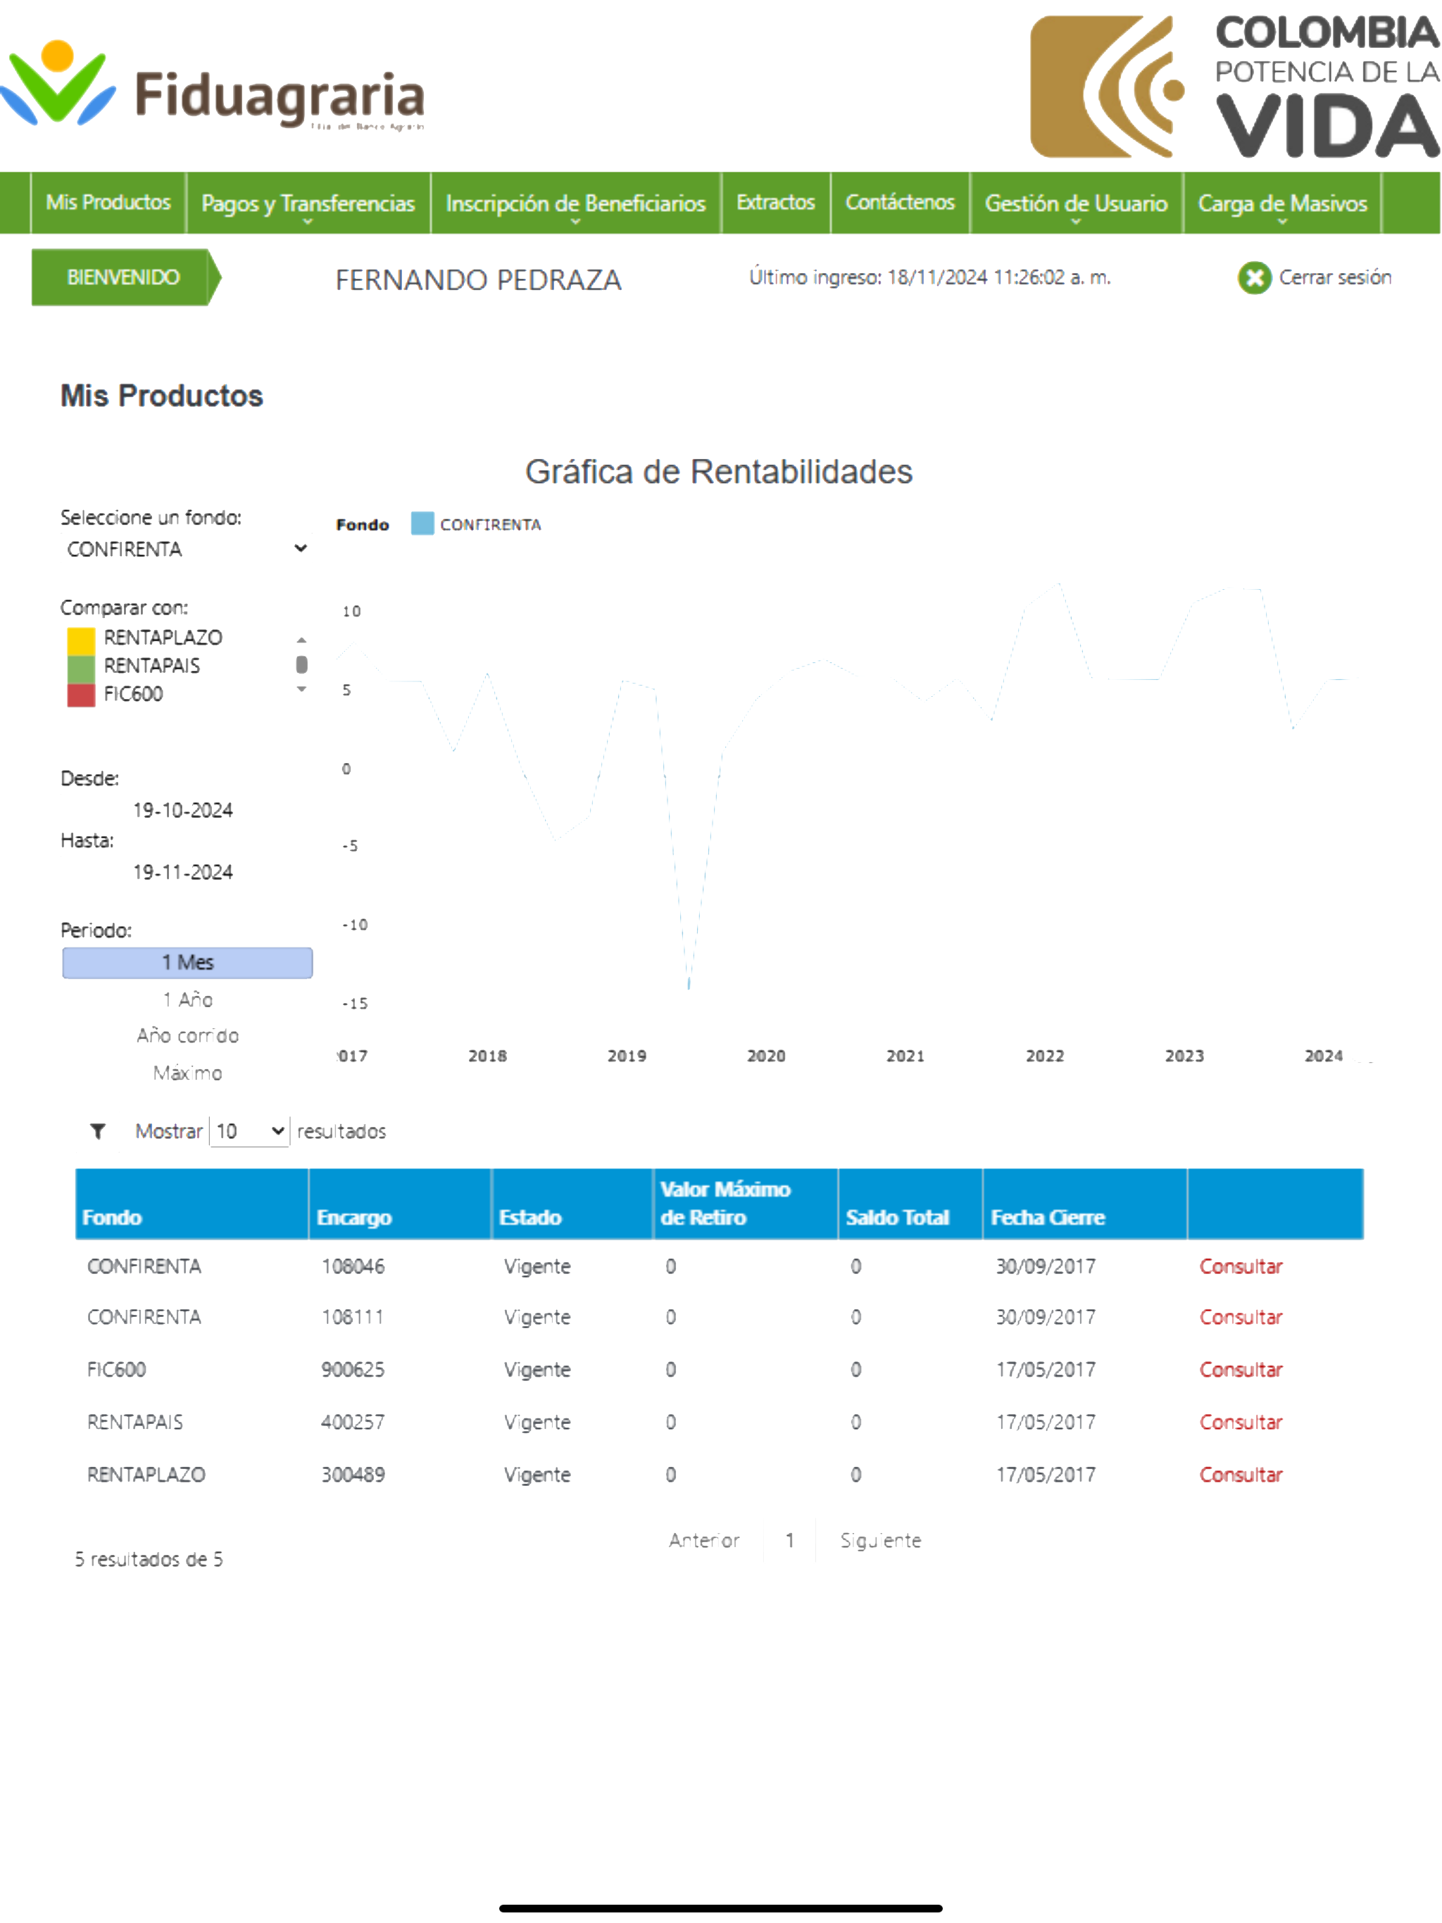Expand Inscripción de Beneficiarios menu

coord(575,203)
